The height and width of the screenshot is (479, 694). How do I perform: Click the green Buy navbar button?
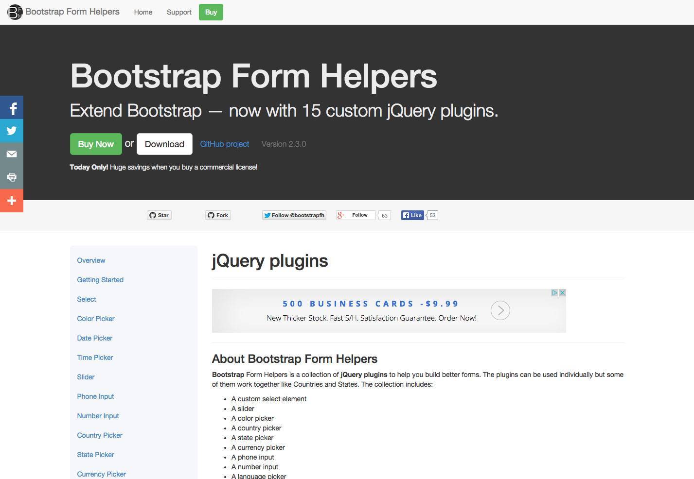click(x=211, y=12)
